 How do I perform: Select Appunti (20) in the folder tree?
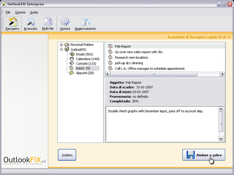[85, 73]
